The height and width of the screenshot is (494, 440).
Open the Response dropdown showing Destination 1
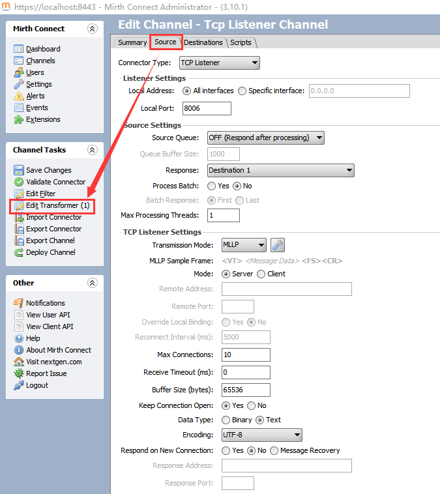coord(281,171)
